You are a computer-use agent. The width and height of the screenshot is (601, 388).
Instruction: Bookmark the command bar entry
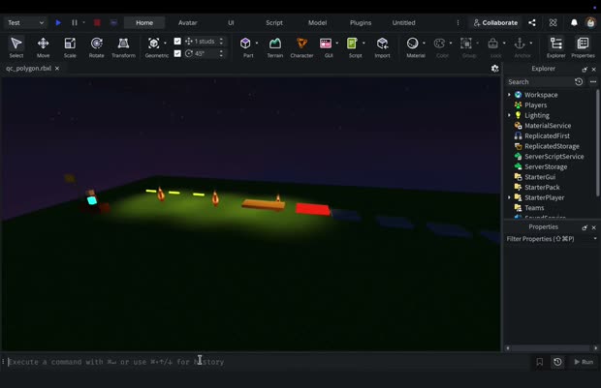(540, 362)
